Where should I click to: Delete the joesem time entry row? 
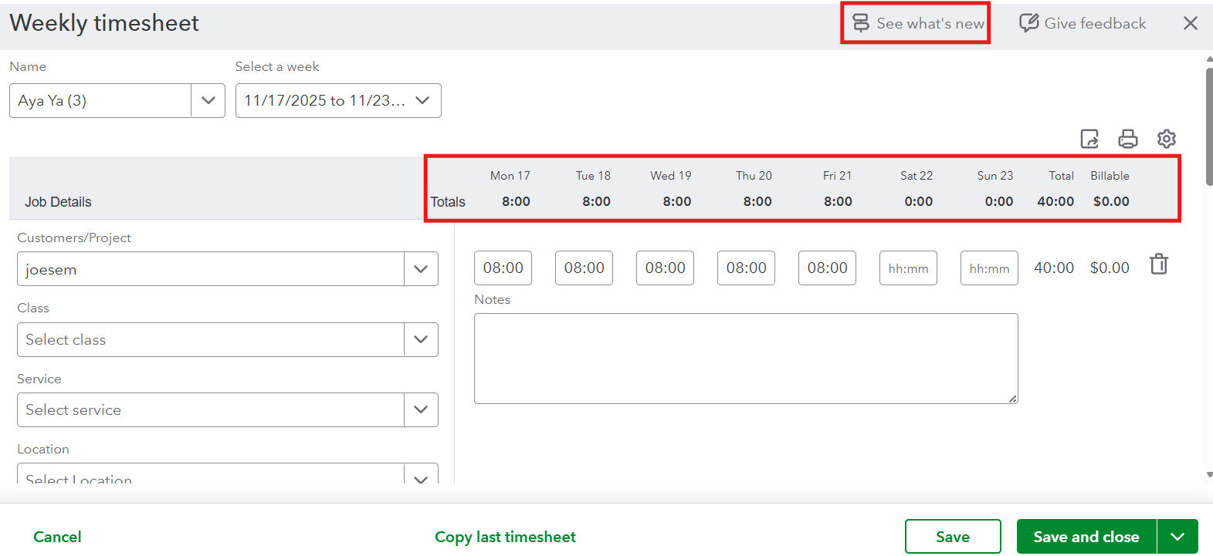coord(1158,265)
